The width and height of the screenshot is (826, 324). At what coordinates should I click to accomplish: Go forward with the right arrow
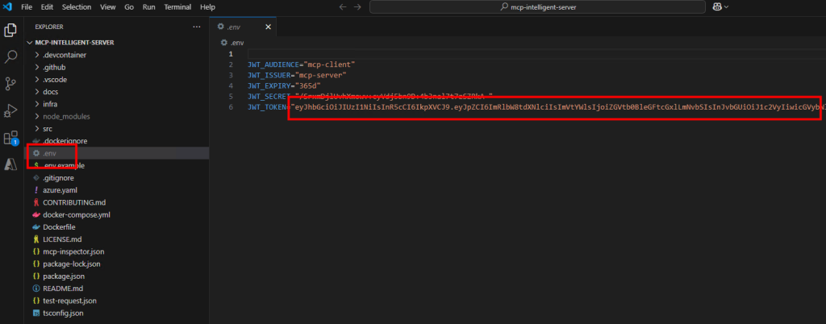click(357, 6)
